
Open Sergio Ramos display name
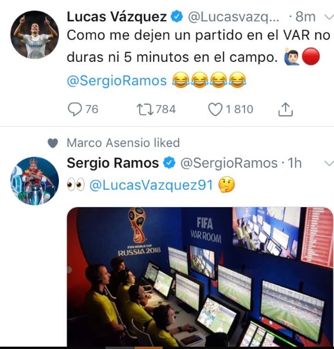(x=113, y=163)
